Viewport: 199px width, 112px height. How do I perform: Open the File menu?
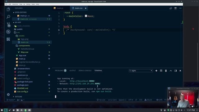[6, 4]
